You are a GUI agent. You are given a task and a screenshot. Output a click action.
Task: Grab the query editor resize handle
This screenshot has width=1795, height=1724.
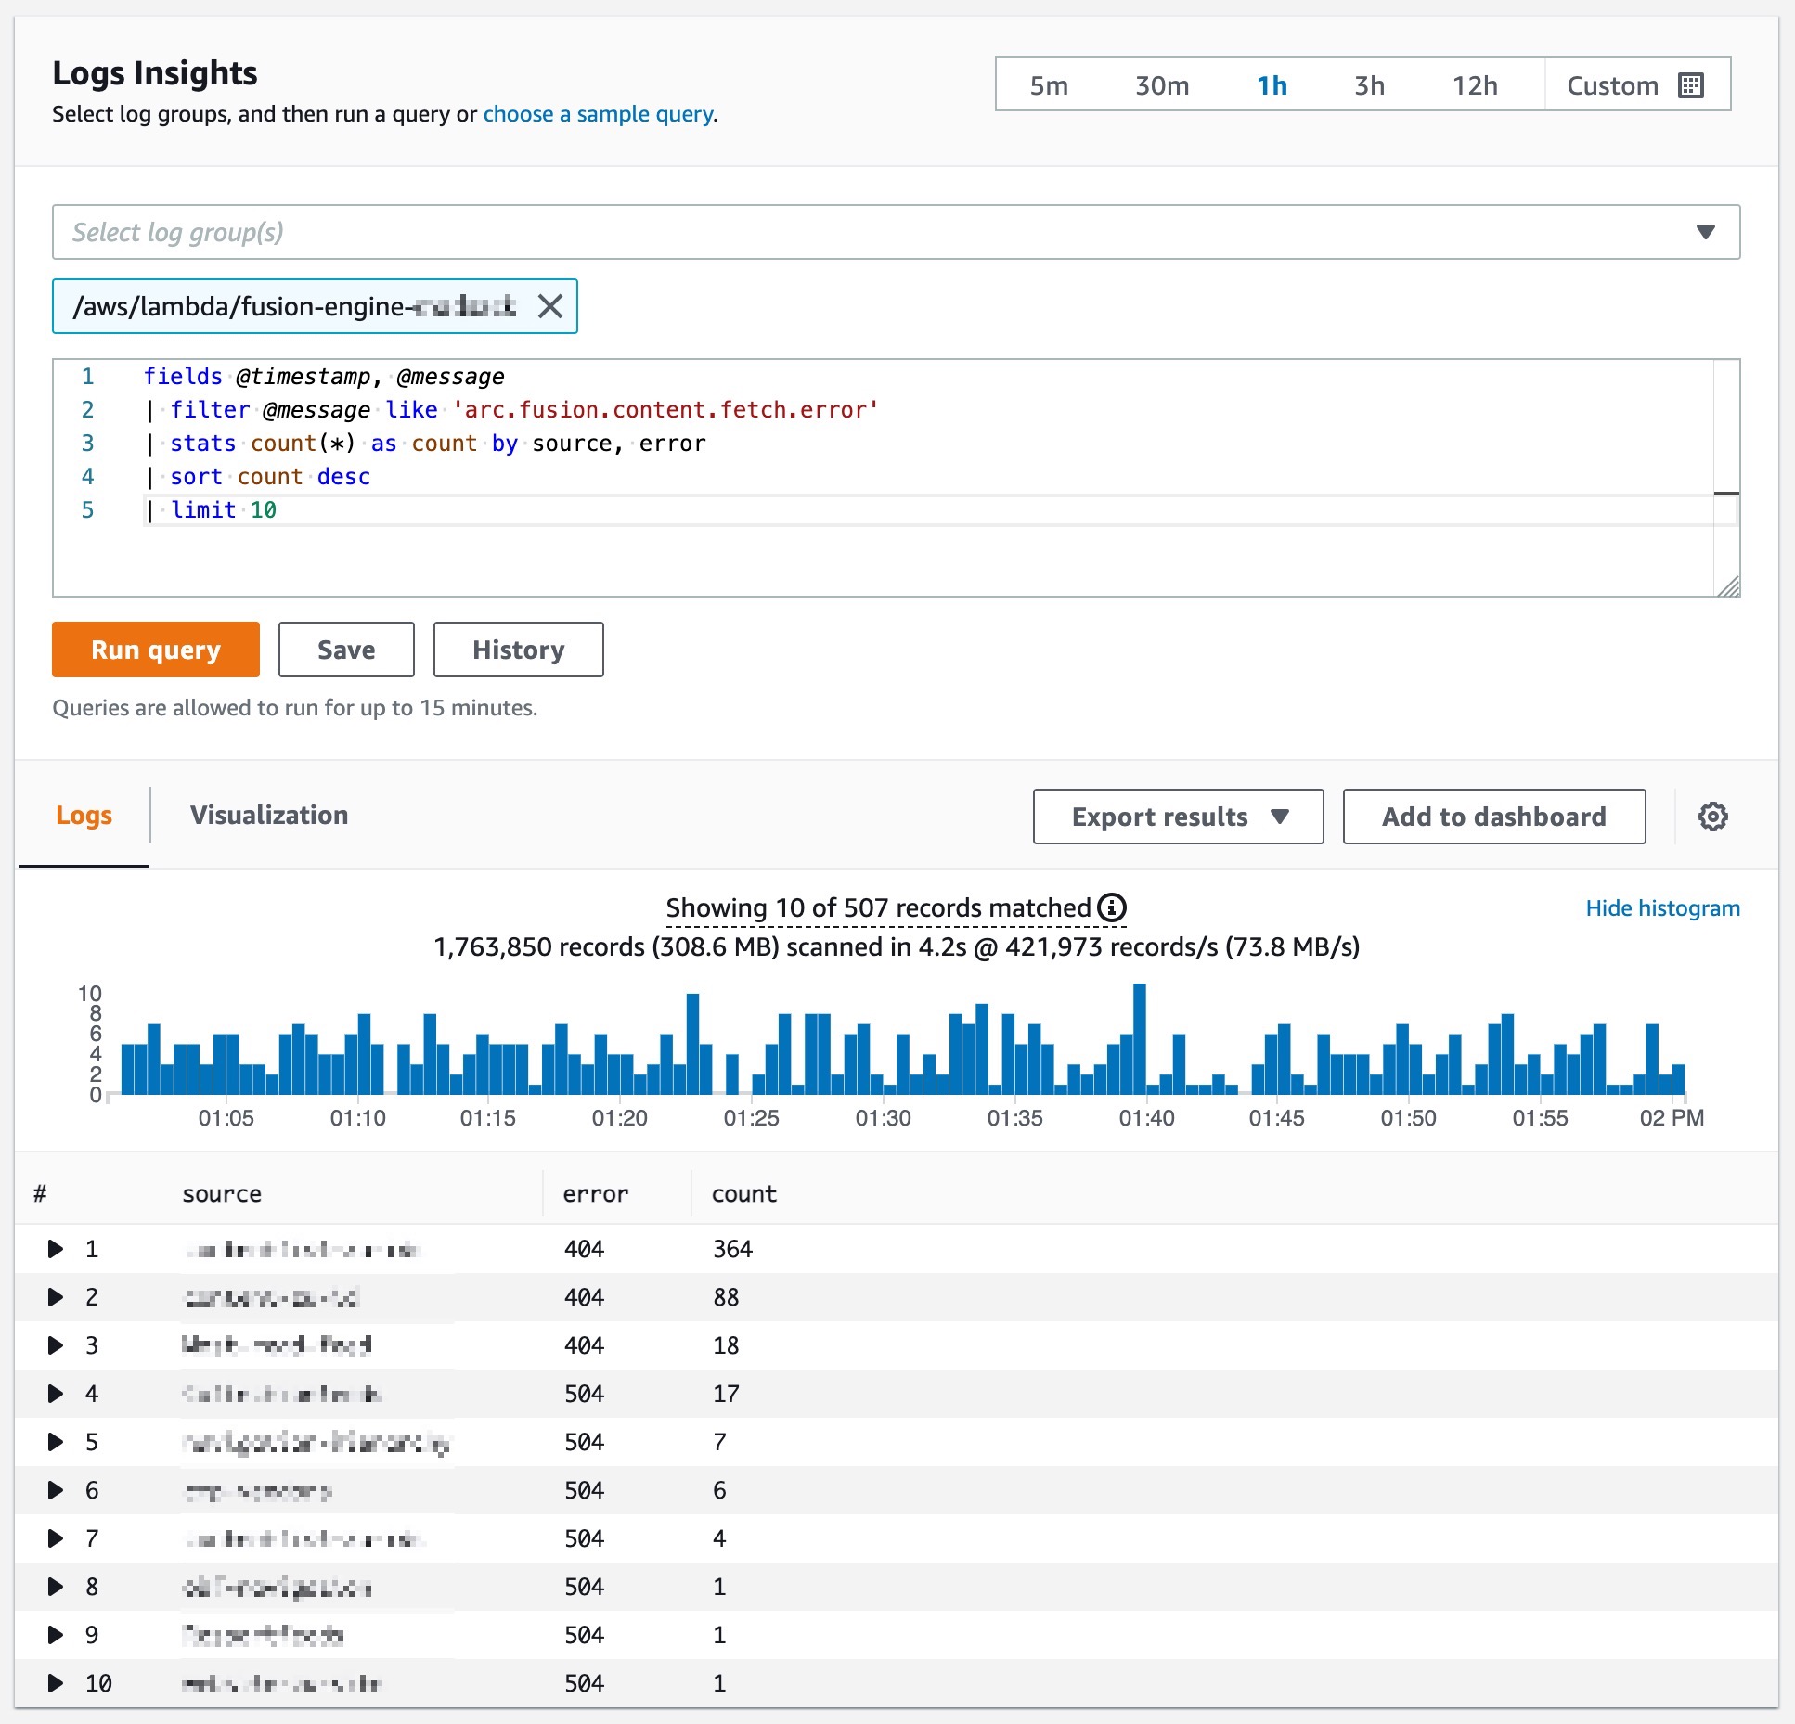tap(1728, 586)
